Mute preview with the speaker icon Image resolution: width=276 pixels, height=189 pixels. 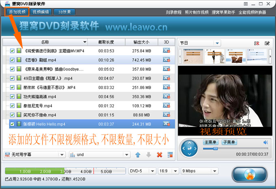[x=265, y=142]
